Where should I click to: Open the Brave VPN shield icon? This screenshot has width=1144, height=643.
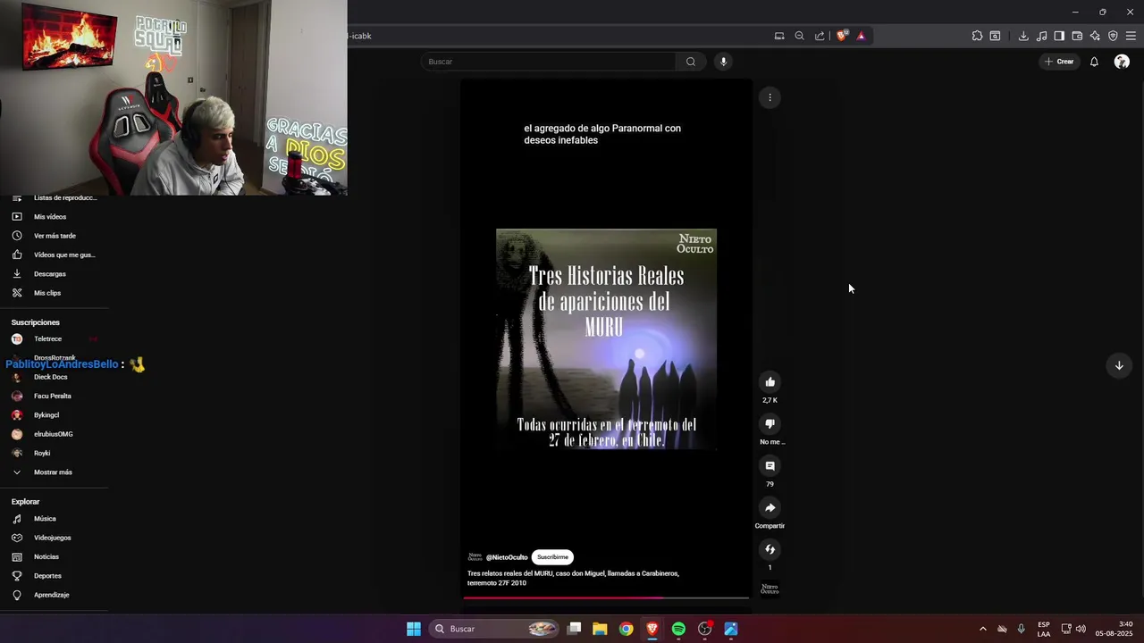pyautogui.click(x=1113, y=36)
